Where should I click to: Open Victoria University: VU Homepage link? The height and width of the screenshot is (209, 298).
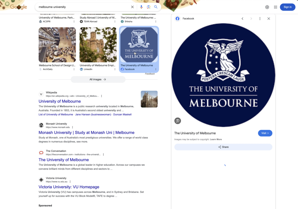tap(69, 187)
